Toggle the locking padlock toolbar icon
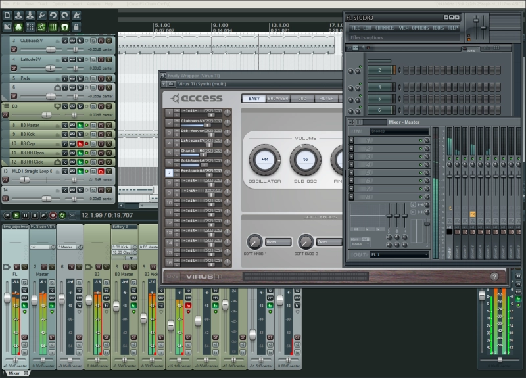The height and width of the screenshot is (378, 526). click(76, 27)
